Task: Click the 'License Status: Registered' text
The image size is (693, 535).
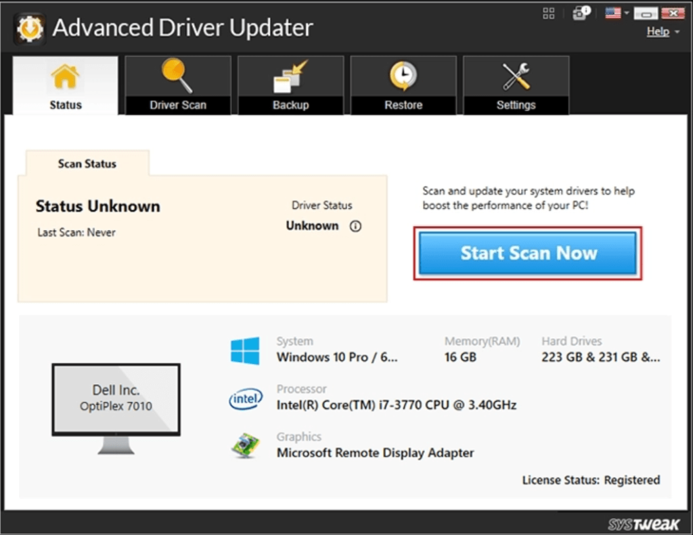Action: click(591, 480)
